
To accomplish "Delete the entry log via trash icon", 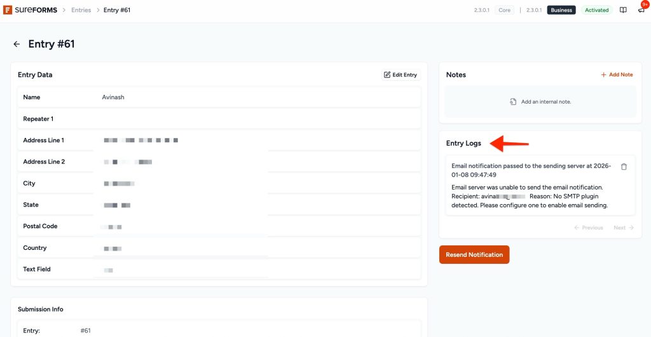I will pyautogui.click(x=624, y=167).
